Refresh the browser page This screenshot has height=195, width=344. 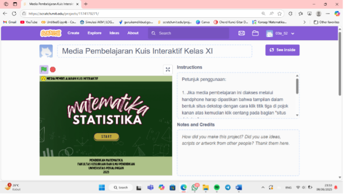coord(14,14)
